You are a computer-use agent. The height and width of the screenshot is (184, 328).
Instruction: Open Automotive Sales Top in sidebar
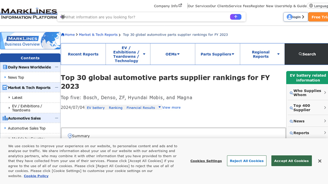[27, 128]
